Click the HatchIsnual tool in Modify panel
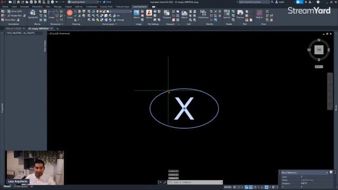The height and width of the screenshot is (190, 338). 203,14
